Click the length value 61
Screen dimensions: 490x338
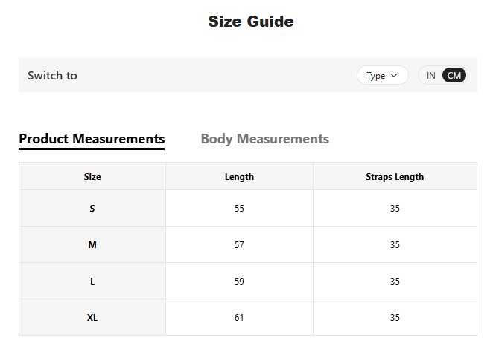click(239, 318)
